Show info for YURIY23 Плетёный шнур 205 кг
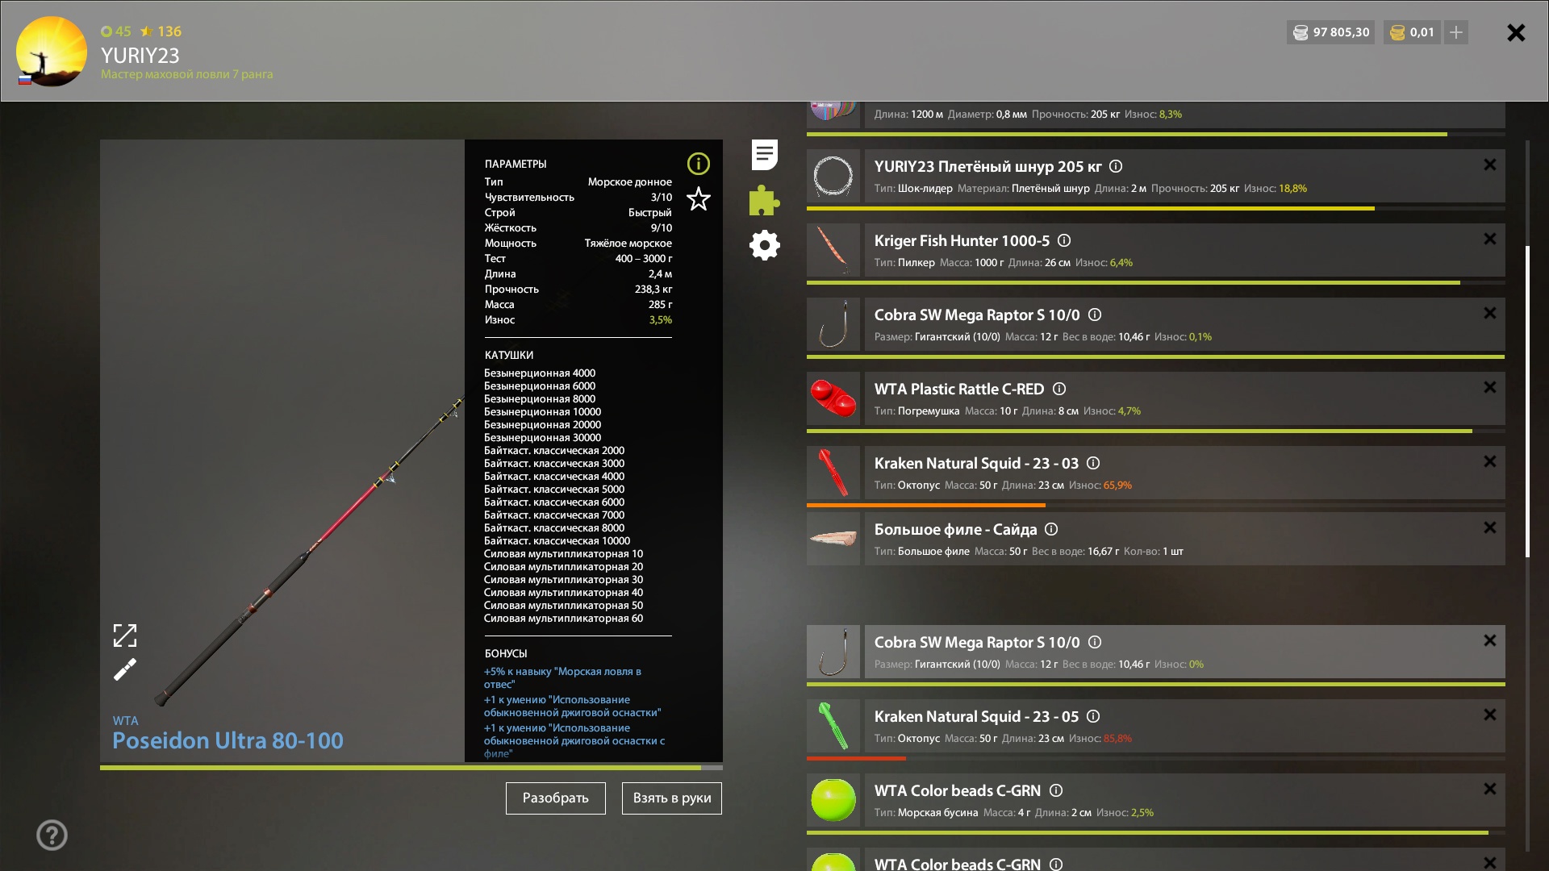 pyautogui.click(x=1116, y=166)
